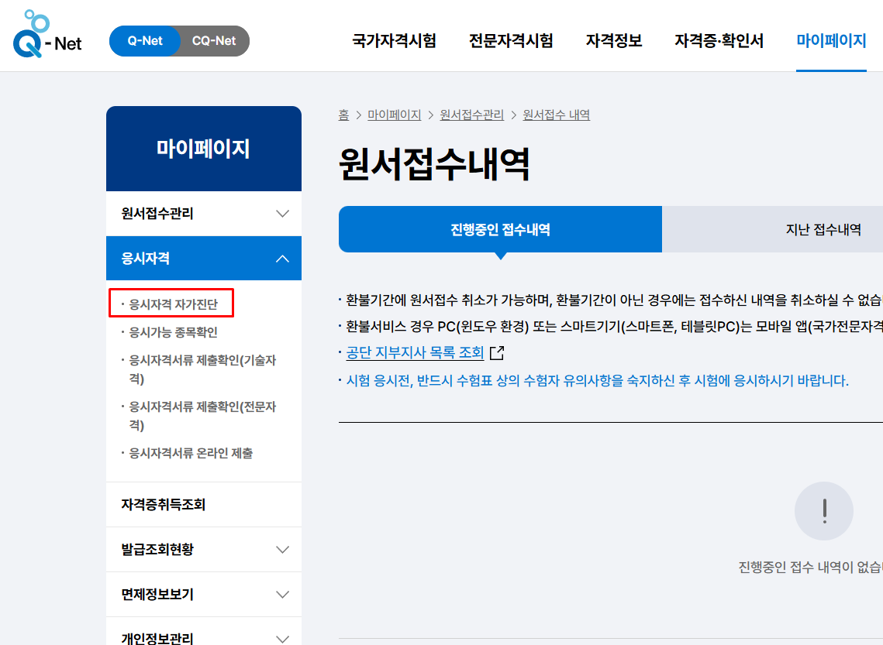Click the 원서접수 내역 breadcrumb link
The height and width of the screenshot is (645, 883).
coord(557,115)
